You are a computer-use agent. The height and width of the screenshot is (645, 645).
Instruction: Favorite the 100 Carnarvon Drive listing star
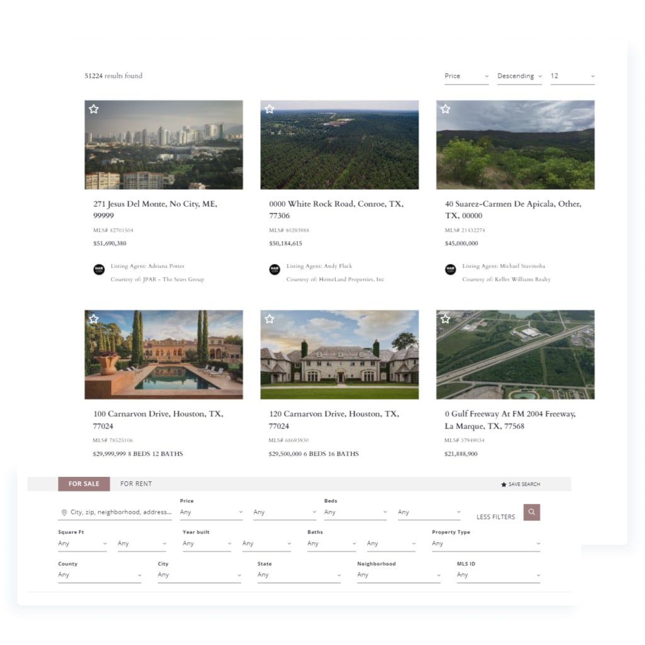point(93,319)
